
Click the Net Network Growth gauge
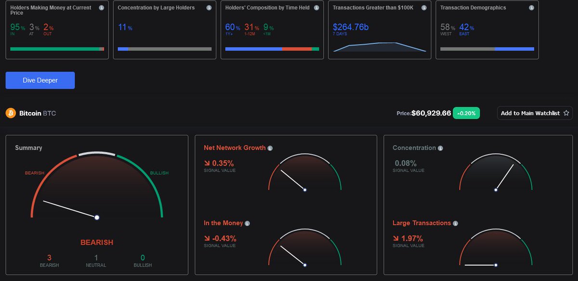click(305, 172)
